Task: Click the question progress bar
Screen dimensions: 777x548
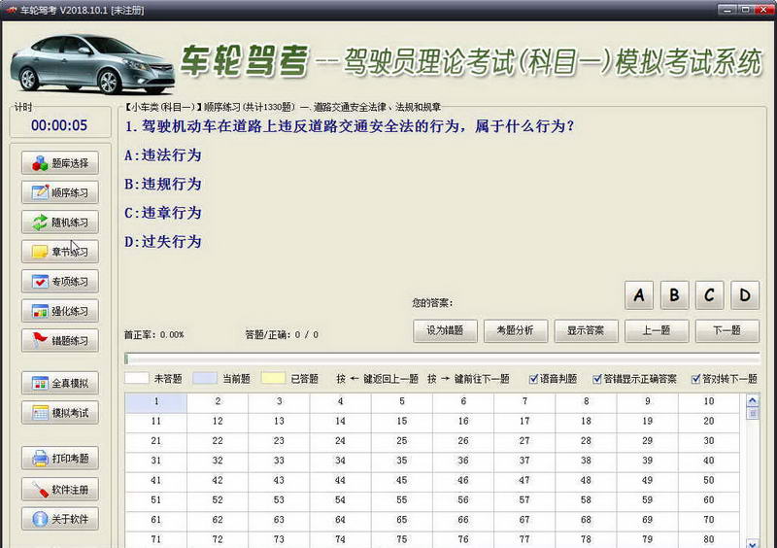Action: (442, 359)
